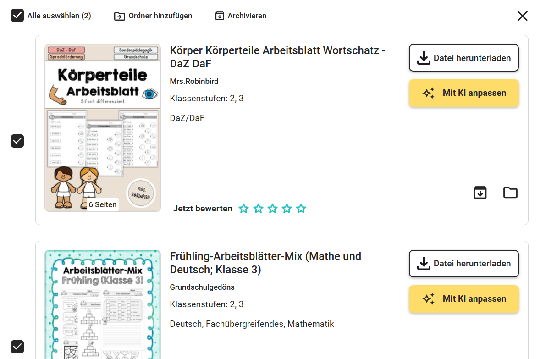Download the Frühling-Arbeitsblätter-Mix file
The height and width of the screenshot is (359, 546).
click(x=463, y=264)
